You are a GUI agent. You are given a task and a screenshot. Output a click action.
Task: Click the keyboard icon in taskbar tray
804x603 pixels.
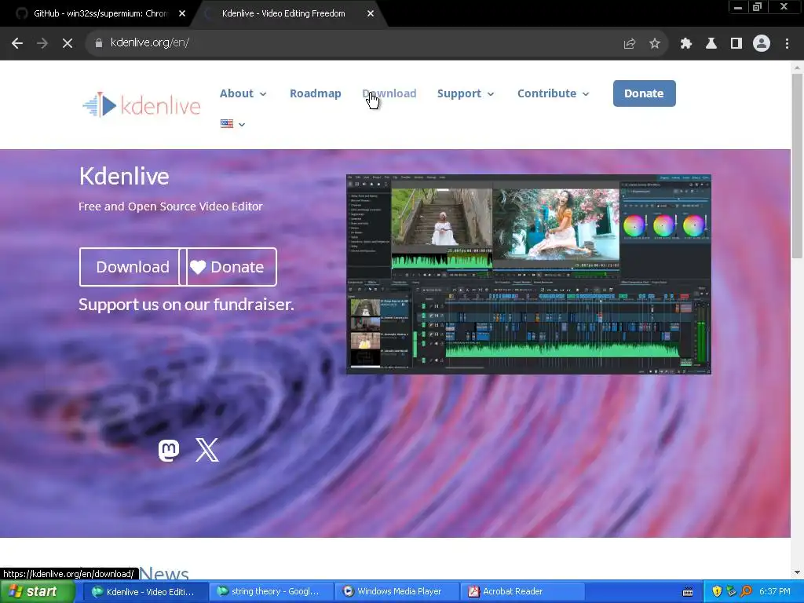point(688,592)
